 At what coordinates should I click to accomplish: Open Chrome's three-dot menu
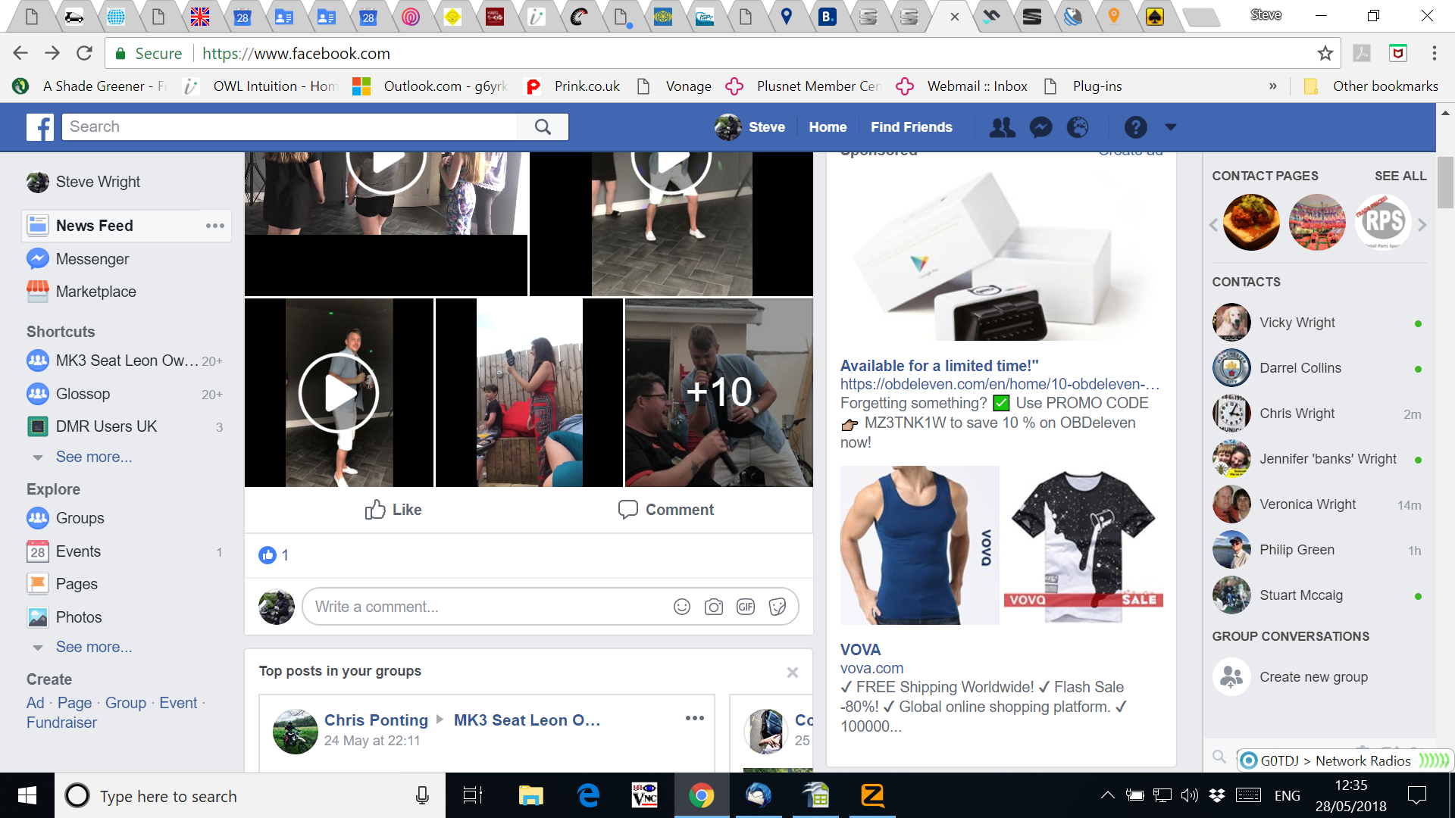click(x=1434, y=53)
